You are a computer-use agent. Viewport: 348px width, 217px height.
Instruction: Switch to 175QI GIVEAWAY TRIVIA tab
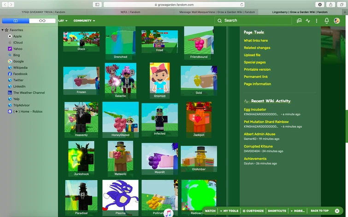(x=43, y=12)
